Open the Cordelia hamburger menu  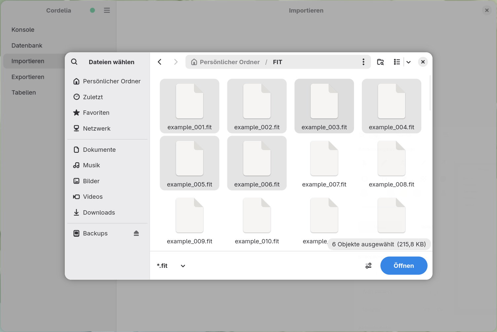pos(107,10)
